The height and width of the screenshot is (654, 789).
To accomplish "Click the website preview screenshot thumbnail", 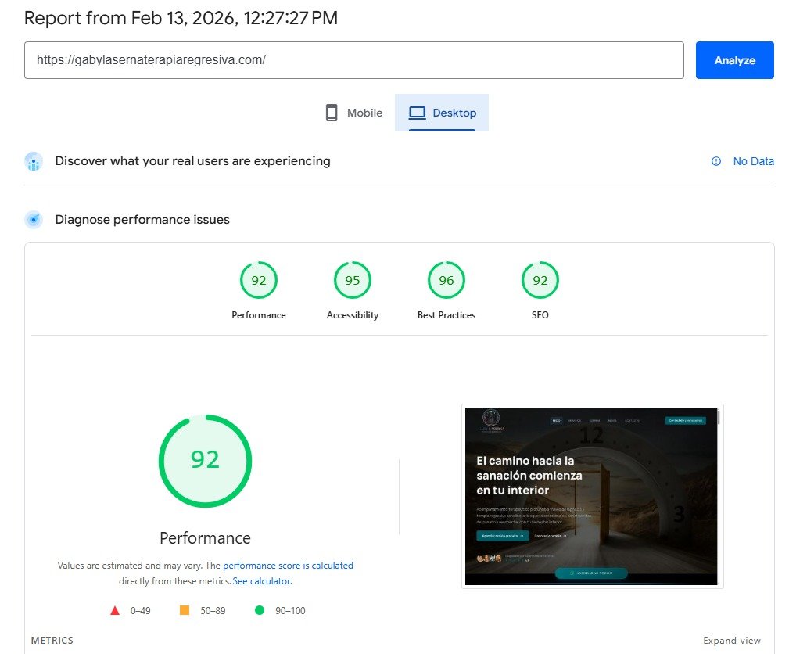I will tap(593, 494).
